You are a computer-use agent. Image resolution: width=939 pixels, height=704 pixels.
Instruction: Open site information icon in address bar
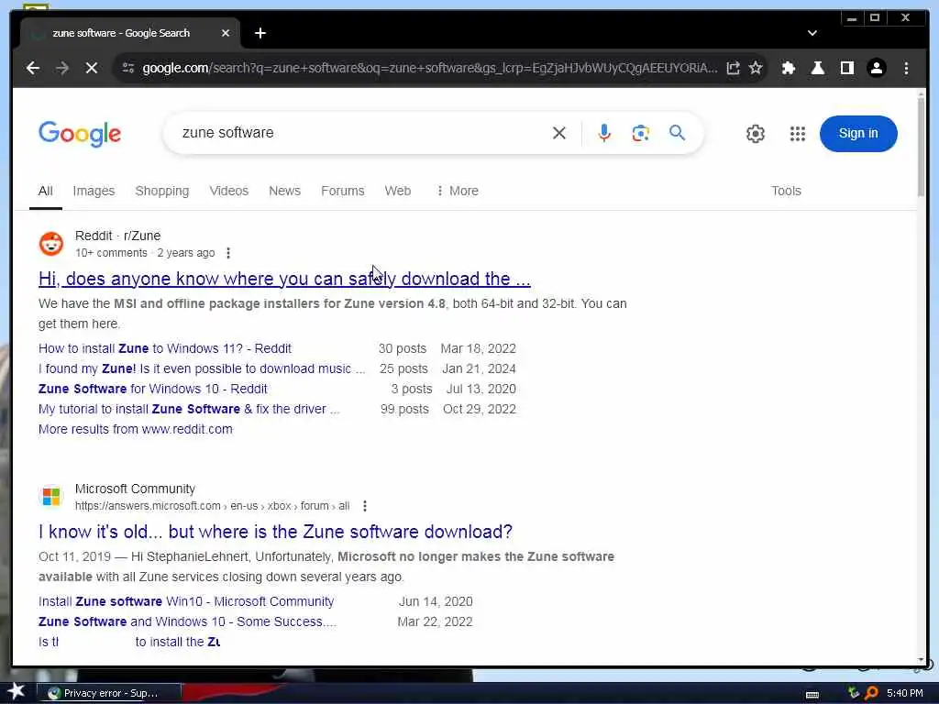click(x=128, y=68)
